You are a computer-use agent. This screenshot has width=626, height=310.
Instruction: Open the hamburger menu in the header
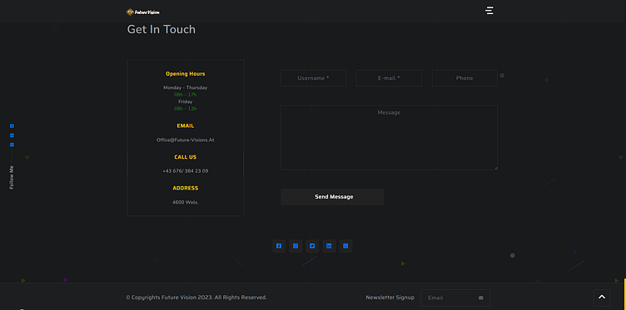click(489, 10)
